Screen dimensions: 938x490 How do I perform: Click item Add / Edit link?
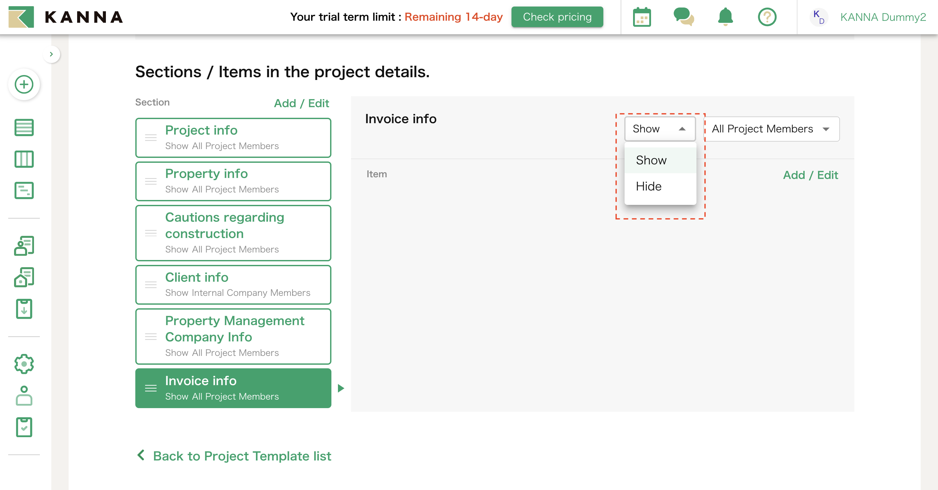pyautogui.click(x=810, y=175)
